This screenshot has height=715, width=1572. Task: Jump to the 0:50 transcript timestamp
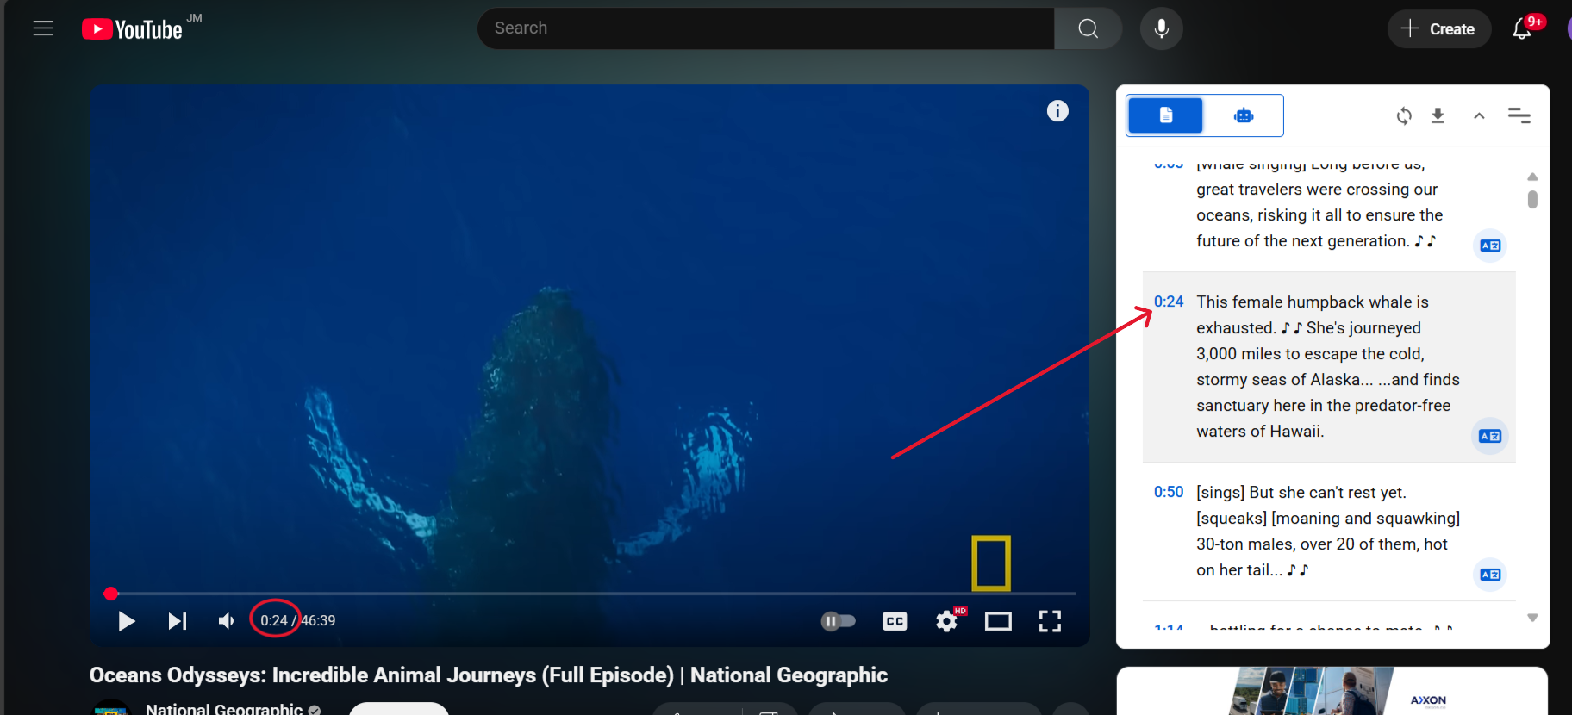coord(1168,492)
